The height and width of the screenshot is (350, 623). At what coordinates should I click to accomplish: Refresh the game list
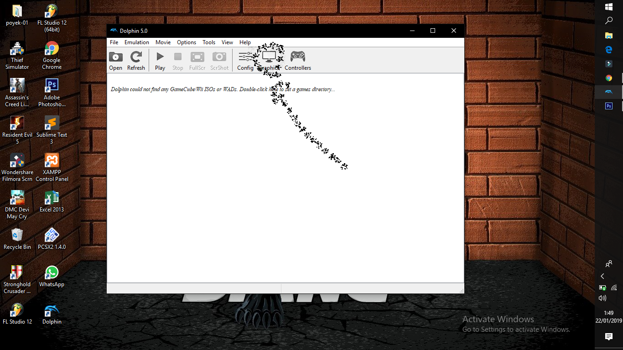coord(136,61)
